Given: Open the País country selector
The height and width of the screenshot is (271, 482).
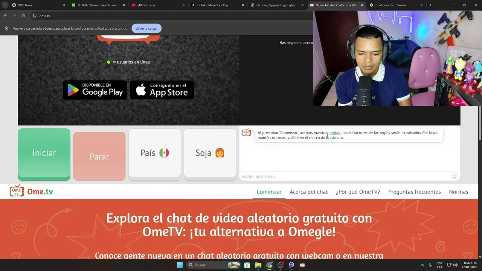Looking at the screenshot, I should pyautogui.click(x=154, y=153).
